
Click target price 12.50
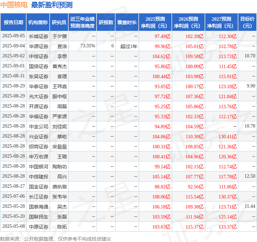250,176
